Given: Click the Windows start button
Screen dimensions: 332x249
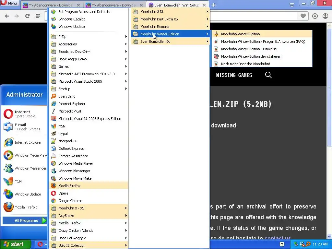Looking at the screenshot, I should [x=15, y=244].
